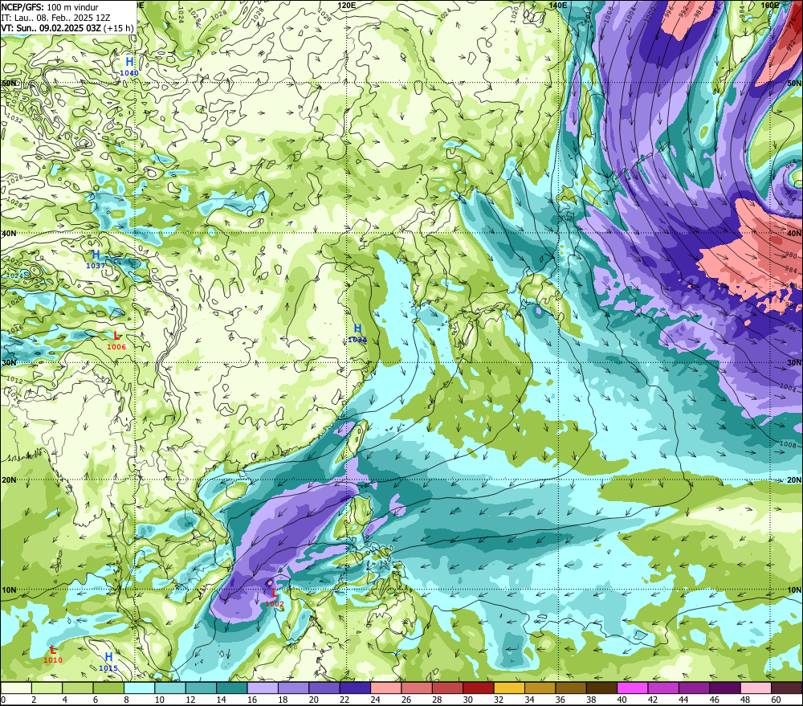Click the 50N latitude label on left edge
Image resolution: width=803 pixels, height=706 pixels.
[9, 83]
